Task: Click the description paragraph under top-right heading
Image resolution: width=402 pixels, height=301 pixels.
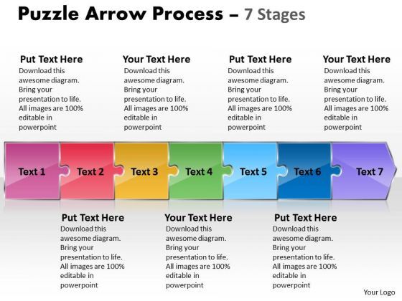Action: click(356, 99)
